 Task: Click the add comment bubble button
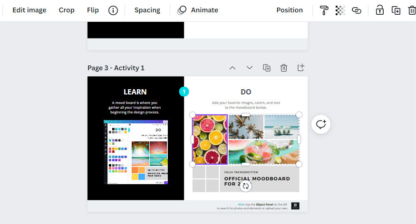pos(321,124)
